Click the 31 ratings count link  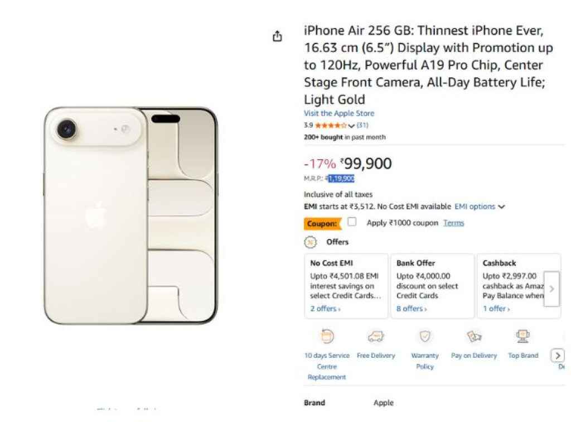pos(363,125)
